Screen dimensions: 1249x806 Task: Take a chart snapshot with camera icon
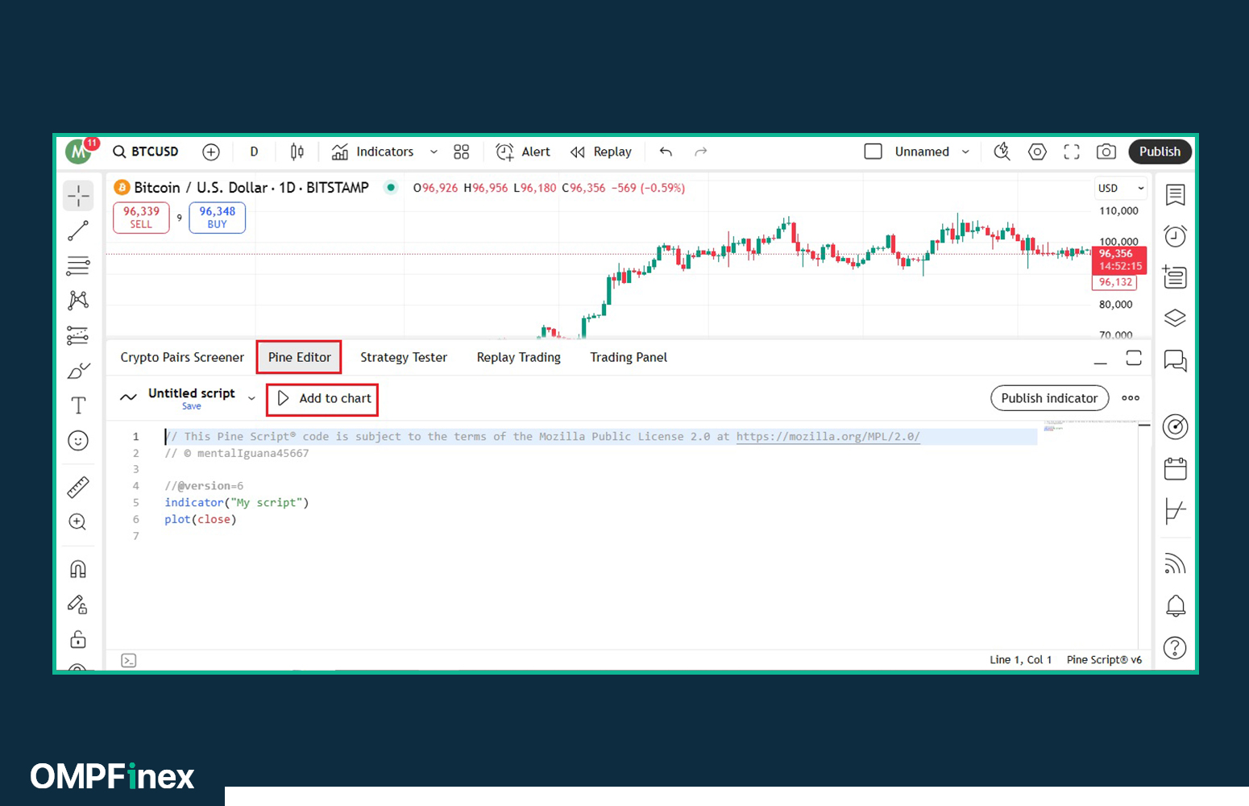click(1106, 152)
